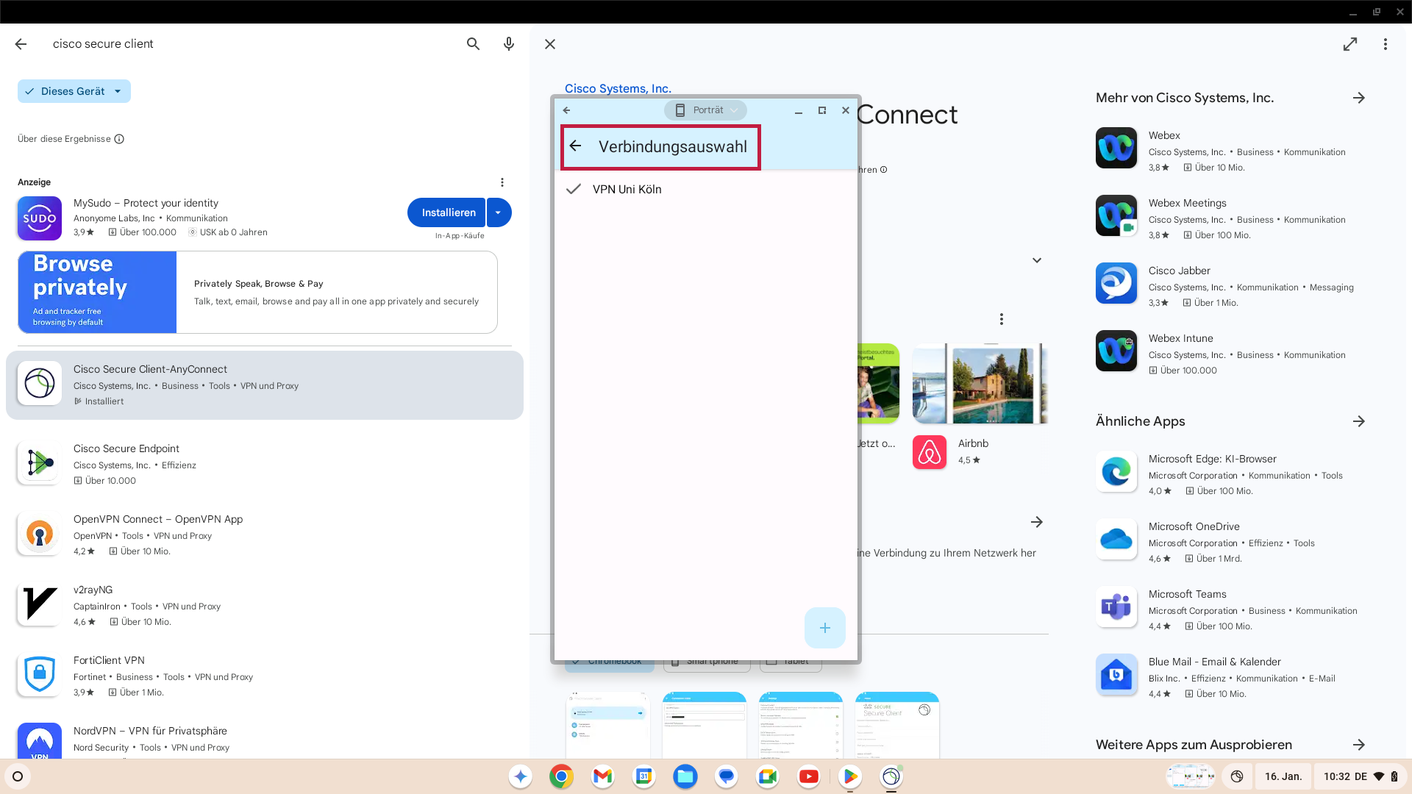Open FortiClient VPN app icon
This screenshot has height=794, width=1412.
coord(40,675)
